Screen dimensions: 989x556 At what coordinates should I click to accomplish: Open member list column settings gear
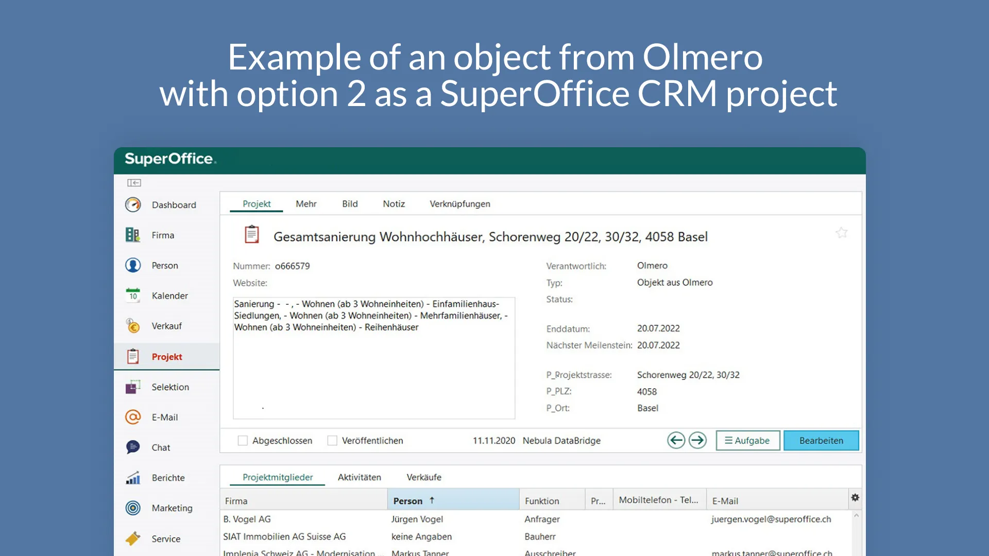(x=855, y=498)
